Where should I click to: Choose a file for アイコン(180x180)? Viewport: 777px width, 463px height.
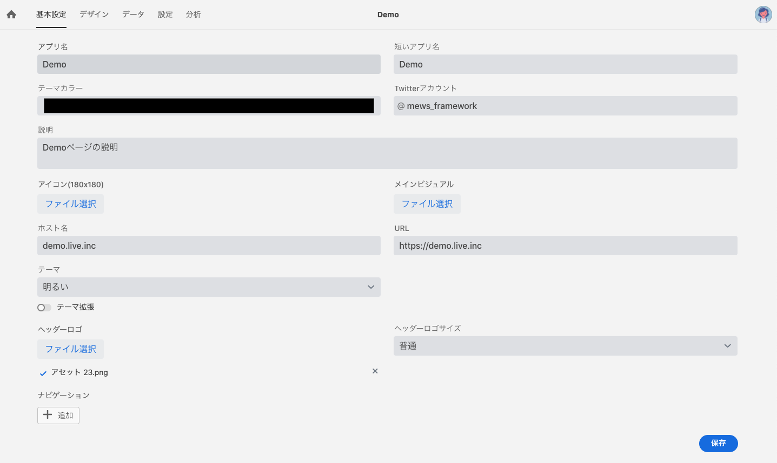point(71,204)
